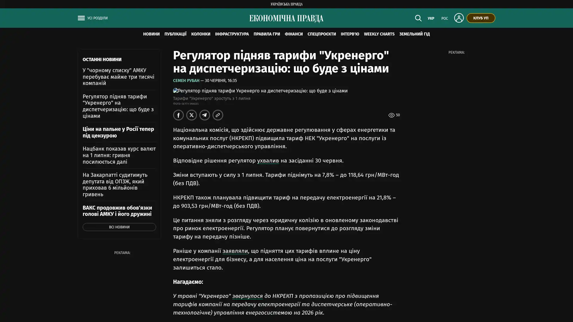Open the hamburger sections menu icon
Image resolution: width=573 pixels, height=322 pixels.
(x=81, y=18)
